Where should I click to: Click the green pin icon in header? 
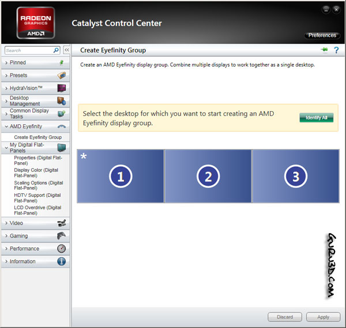click(325, 51)
